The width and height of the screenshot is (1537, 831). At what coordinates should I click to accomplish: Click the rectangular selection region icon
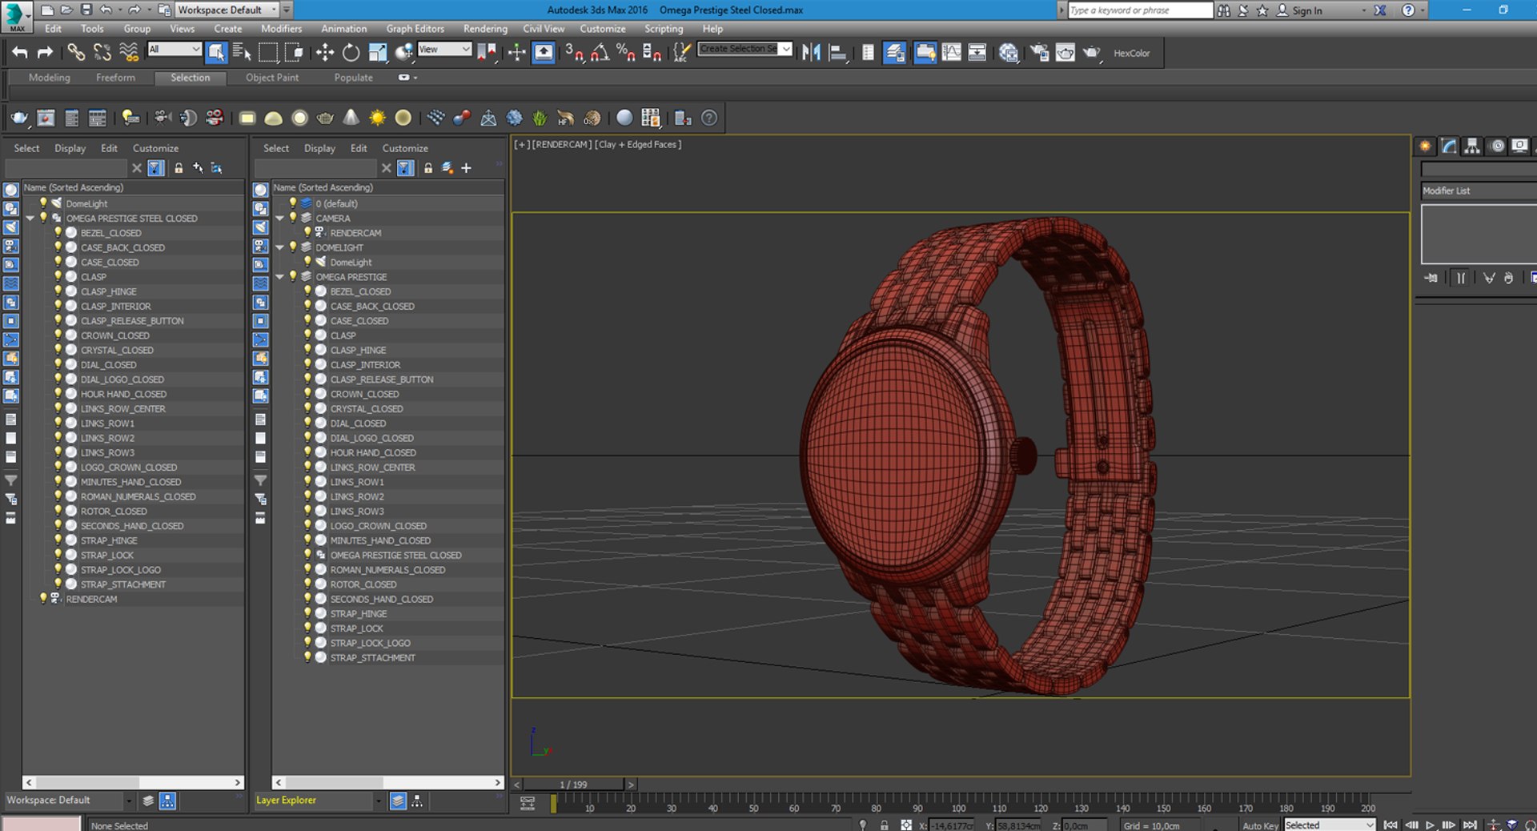268,53
